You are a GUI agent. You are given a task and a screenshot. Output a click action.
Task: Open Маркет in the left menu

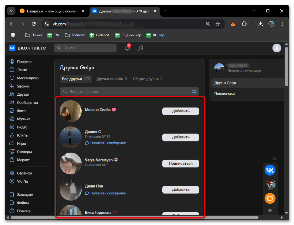point(20,160)
